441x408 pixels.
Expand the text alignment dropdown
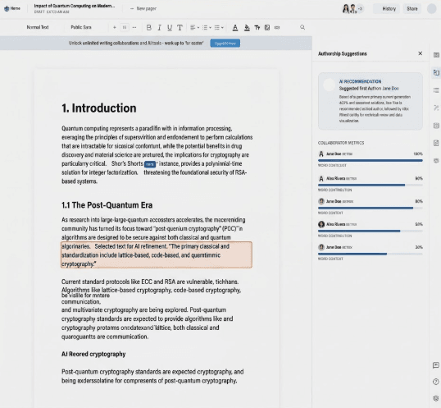pyautogui.click(x=194, y=27)
